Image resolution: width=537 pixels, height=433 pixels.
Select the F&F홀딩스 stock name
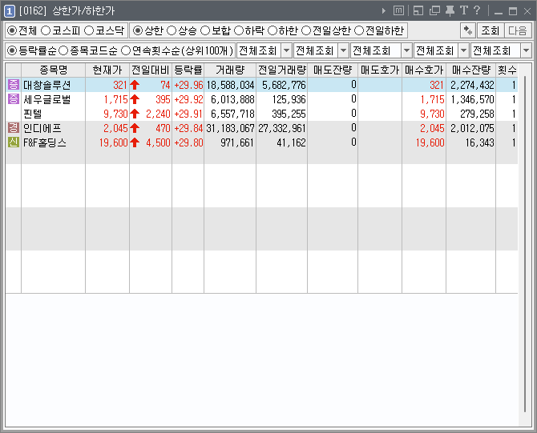click(x=45, y=142)
